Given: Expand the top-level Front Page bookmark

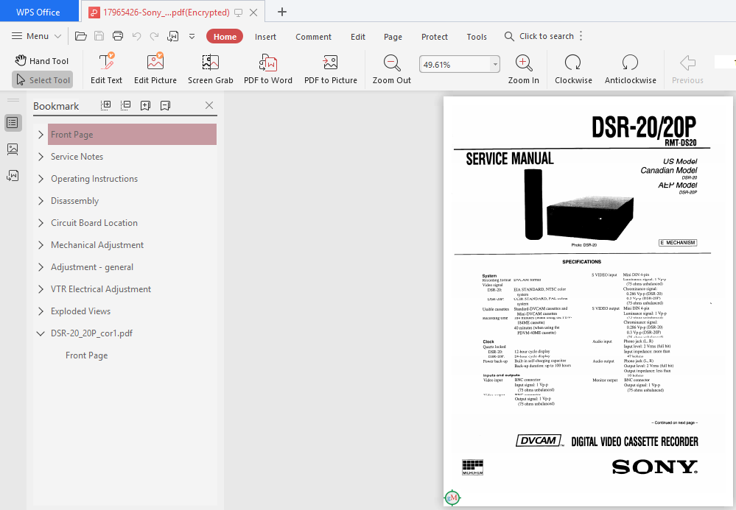Looking at the screenshot, I should (x=41, y=135).
